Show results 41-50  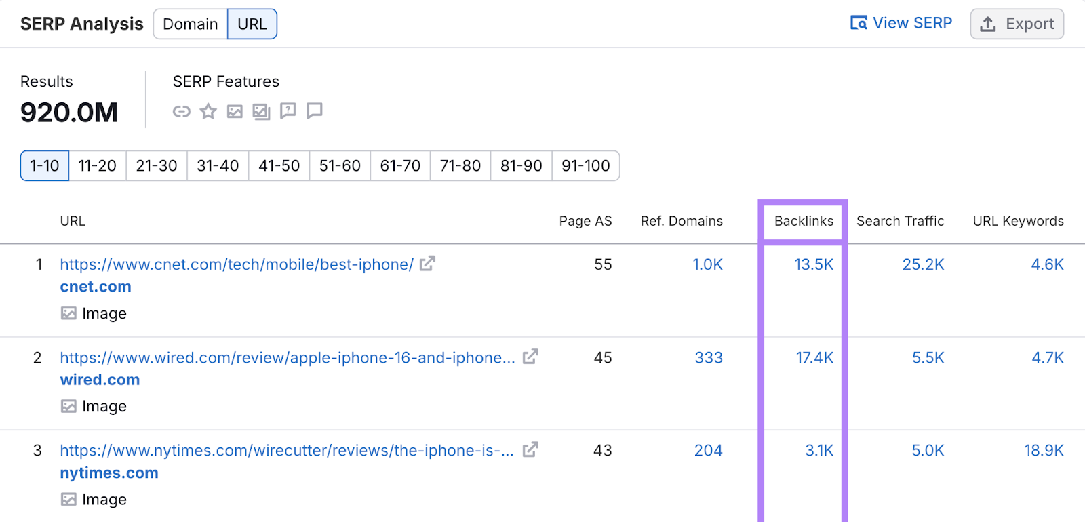tap(279, 165)
